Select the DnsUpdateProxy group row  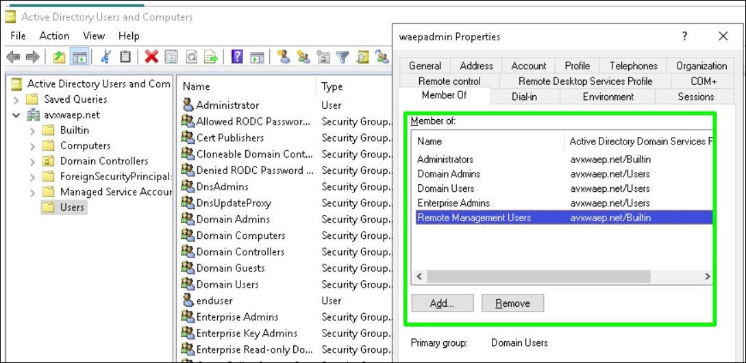(x=285, y=203)
